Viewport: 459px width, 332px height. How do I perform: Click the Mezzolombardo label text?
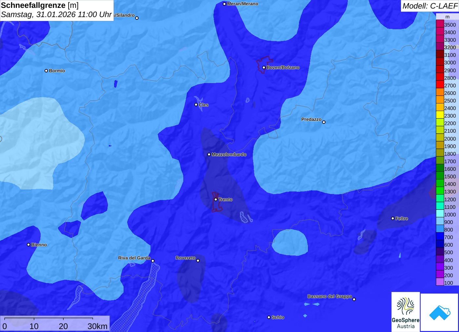coord(229,154)
